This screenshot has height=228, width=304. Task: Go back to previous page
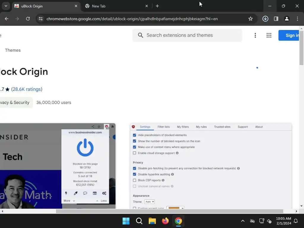click(x=7, y=19)
